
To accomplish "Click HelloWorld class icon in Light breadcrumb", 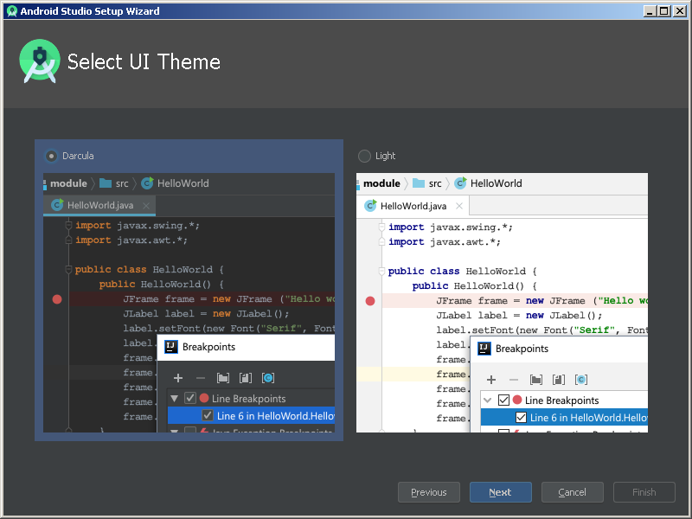I will coord(460,183).
